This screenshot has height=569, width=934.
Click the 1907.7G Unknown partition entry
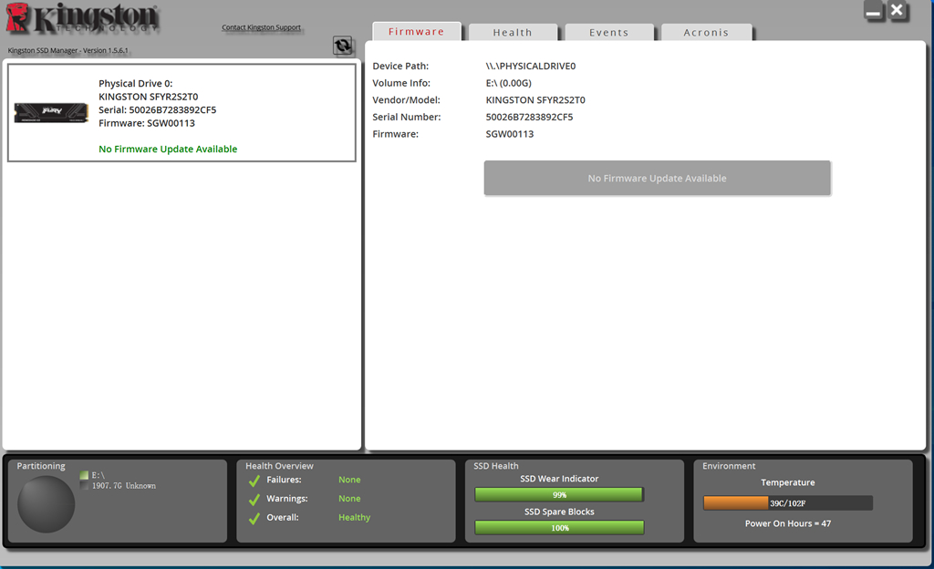pos(124,486)
